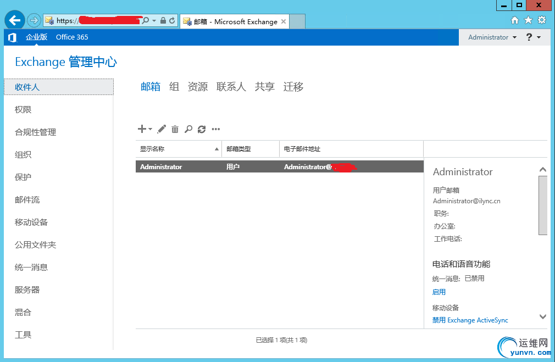
Task: Click the plus icon to add new mailbox
Action: [x=142, y=129]
